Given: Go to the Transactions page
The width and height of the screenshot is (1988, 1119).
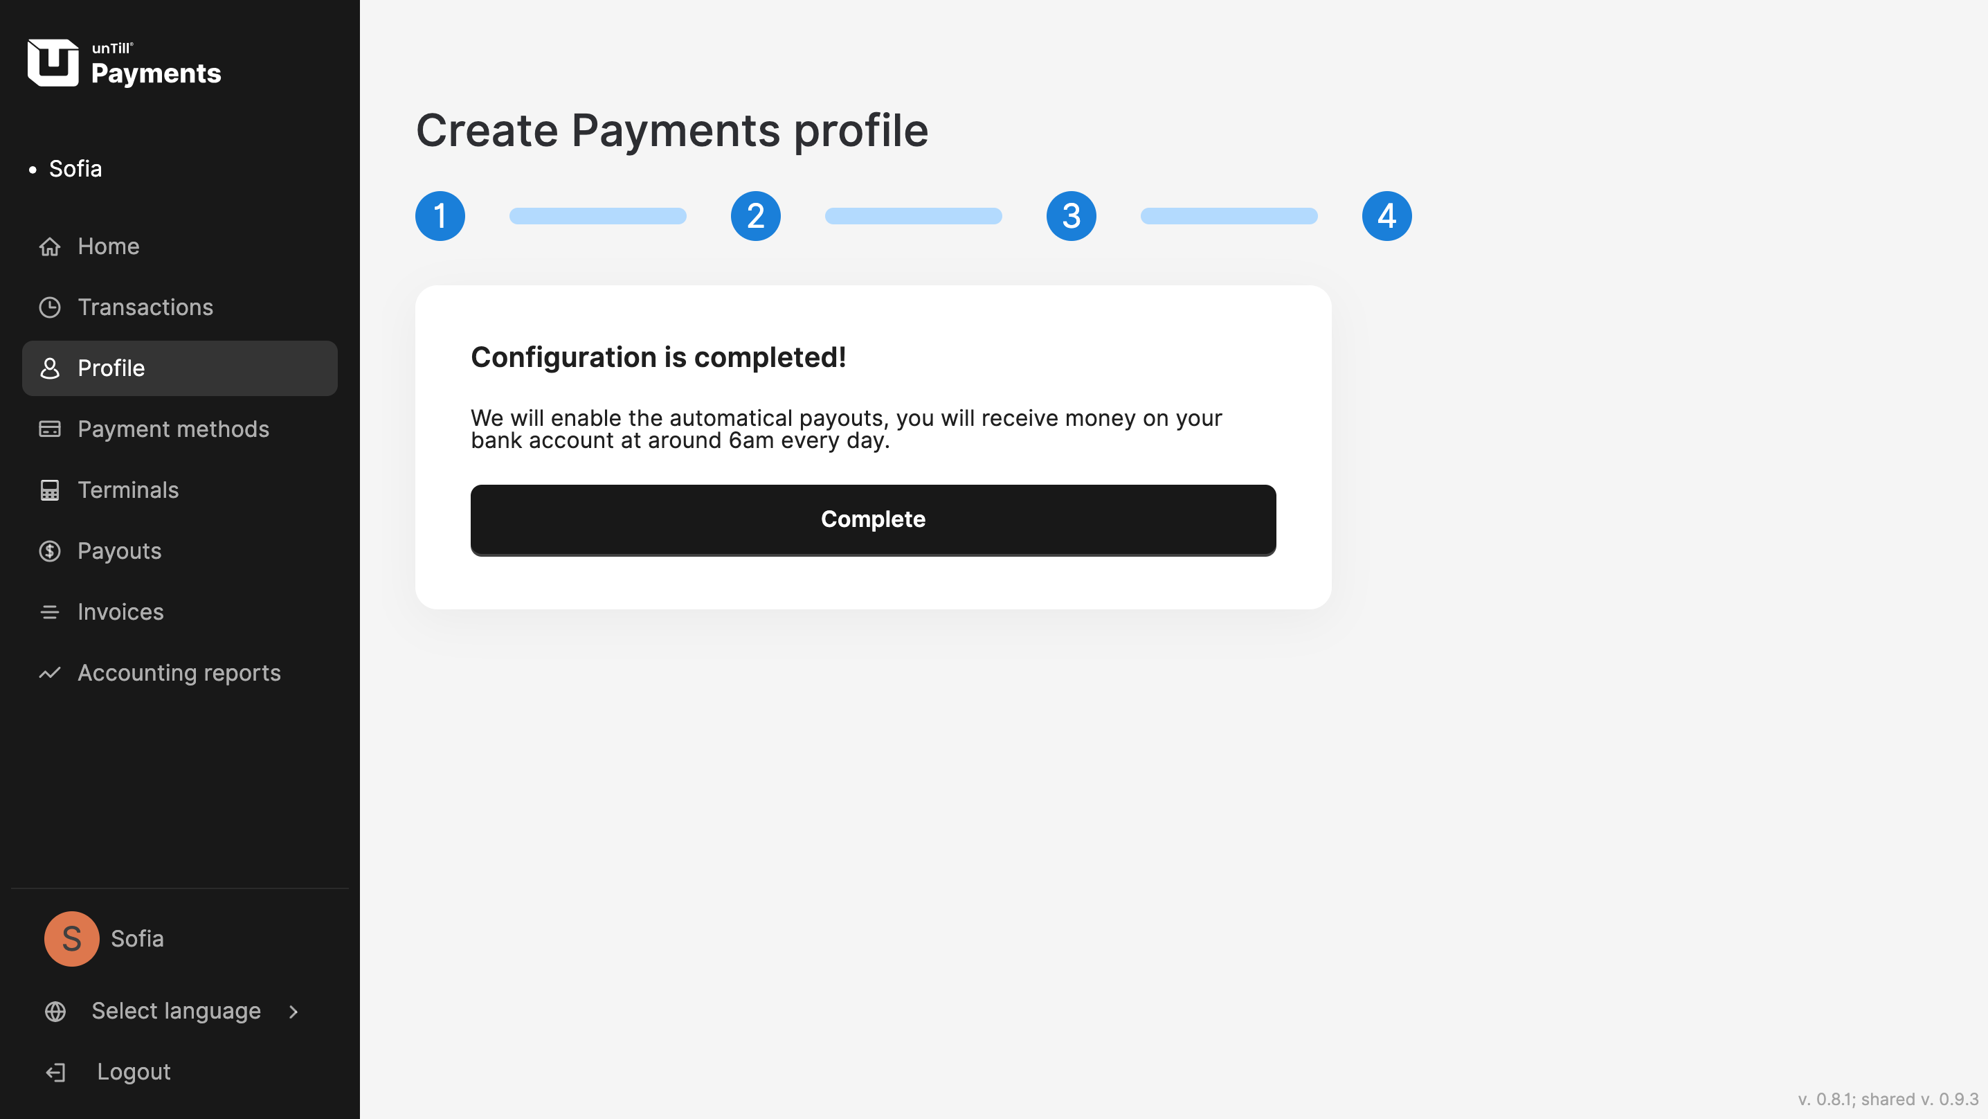Looking at the screenshot, I should [x=145, y=307].
